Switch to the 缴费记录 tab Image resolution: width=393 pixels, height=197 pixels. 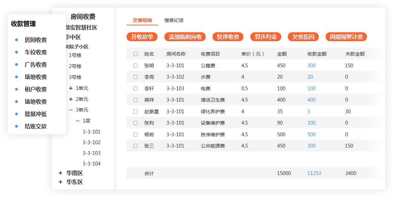coord(174,20)
